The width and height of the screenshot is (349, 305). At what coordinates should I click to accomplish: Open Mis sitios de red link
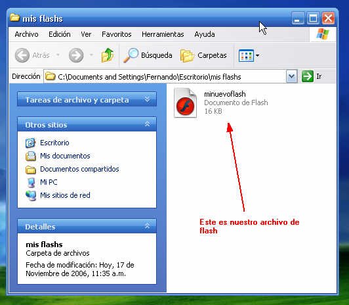click(65, 195)
